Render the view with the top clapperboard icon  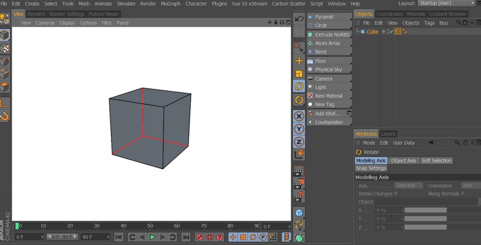299,172
